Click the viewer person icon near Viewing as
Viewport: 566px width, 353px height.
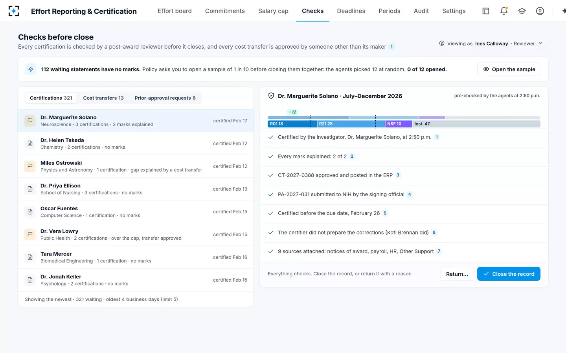point(442,43)
